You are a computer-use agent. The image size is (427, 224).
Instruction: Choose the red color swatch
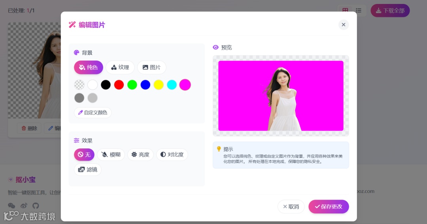[x=119, y=85]
